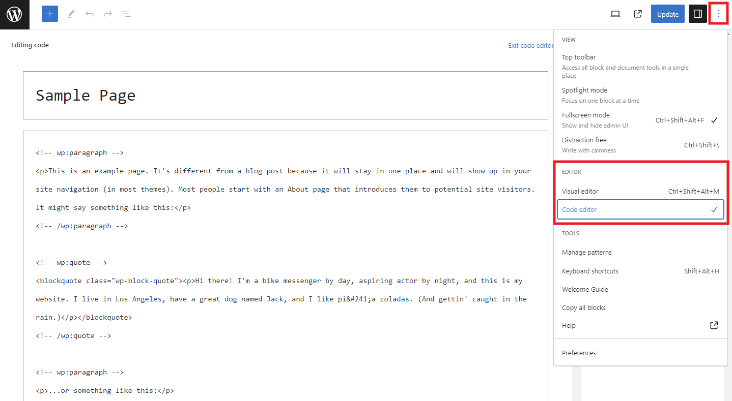Redo the last change

[107, 14]
